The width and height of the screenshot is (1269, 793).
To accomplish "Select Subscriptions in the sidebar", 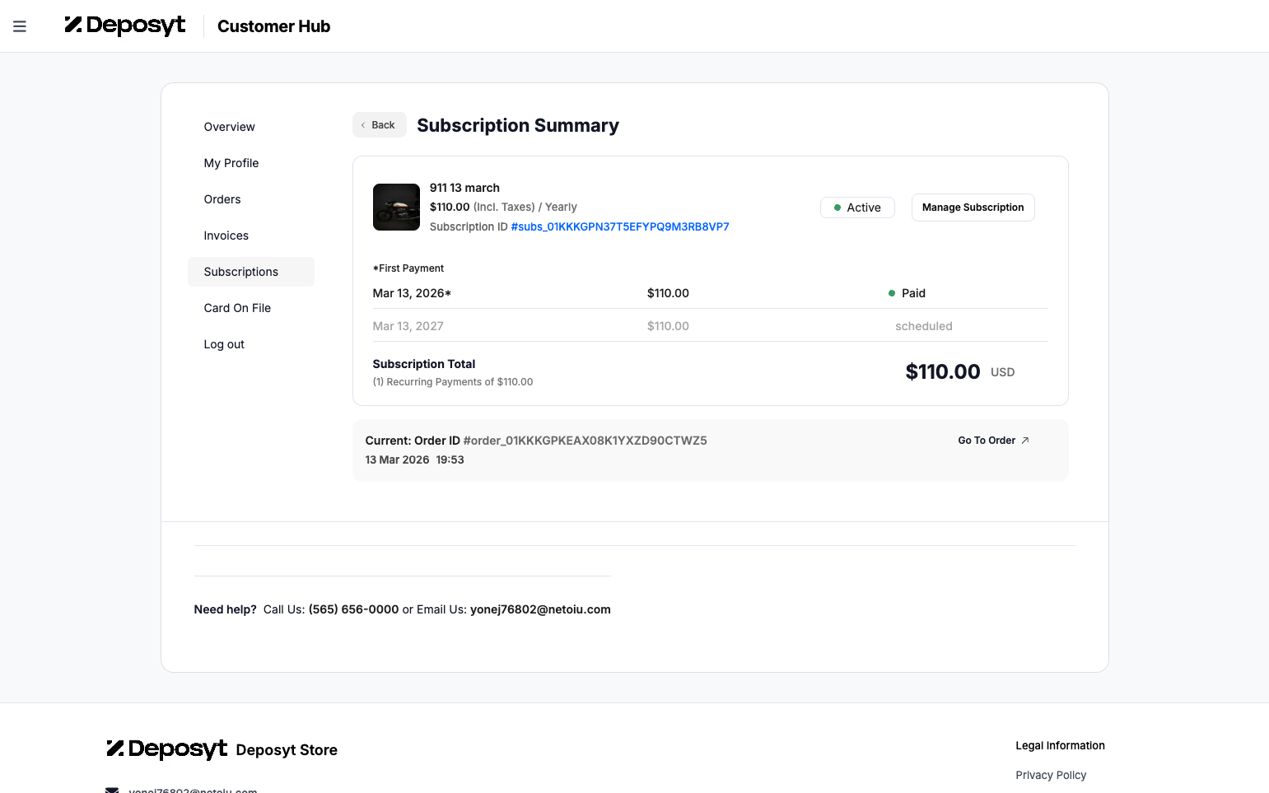I will 251,272.
